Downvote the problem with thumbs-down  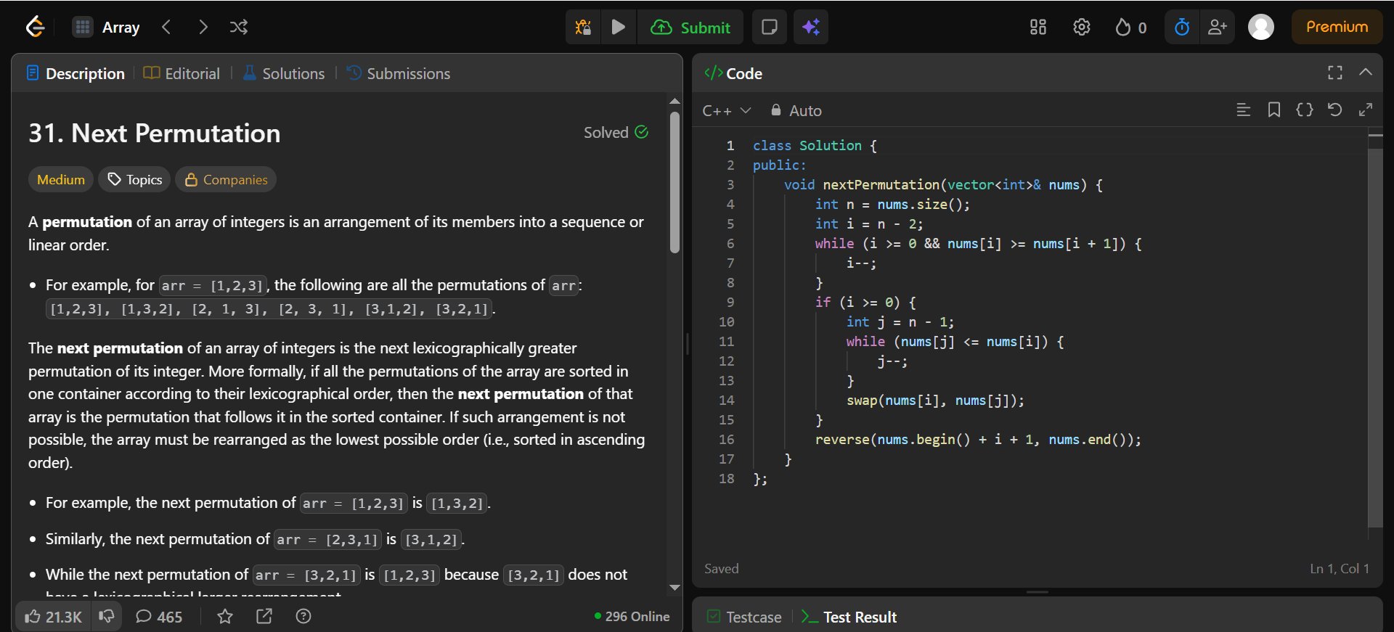coord(107,617)
